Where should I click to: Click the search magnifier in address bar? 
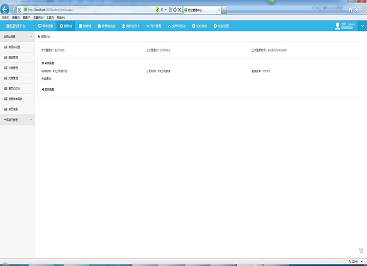[x=162, y=10]
